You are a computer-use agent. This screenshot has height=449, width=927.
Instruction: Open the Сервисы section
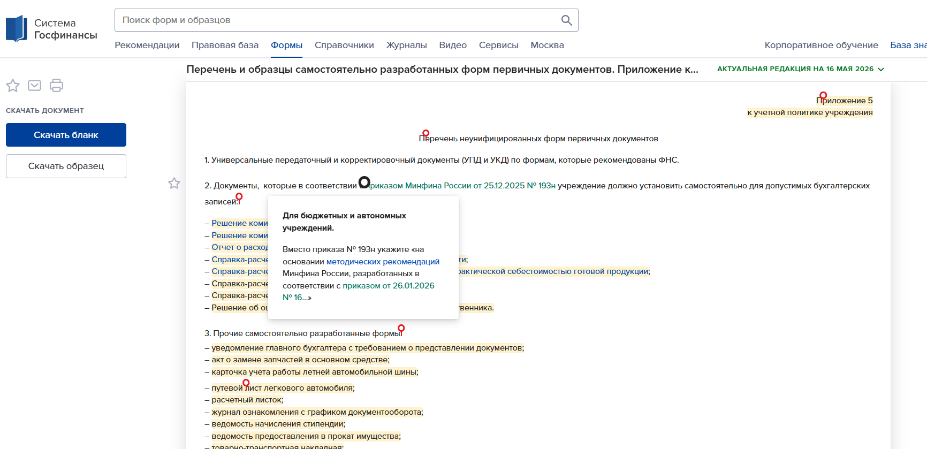[498, 45]
